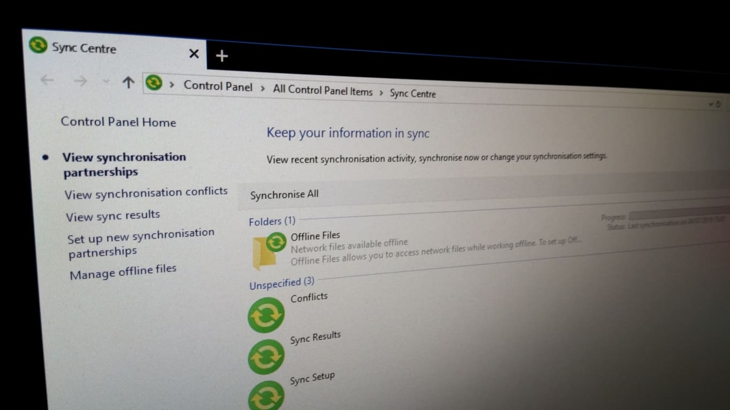Select All Control Panel Items breadcrumb

click(322, 90)
